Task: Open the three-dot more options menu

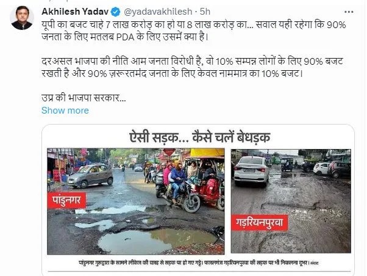Action: [x=349, y=12]
